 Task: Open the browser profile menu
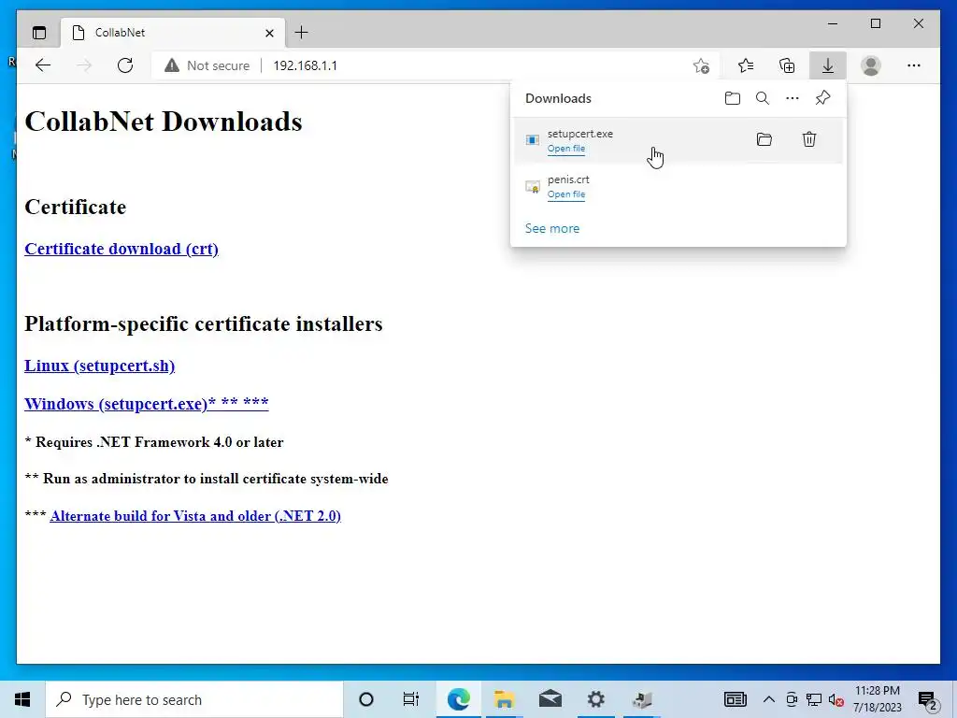pos(871,65)
